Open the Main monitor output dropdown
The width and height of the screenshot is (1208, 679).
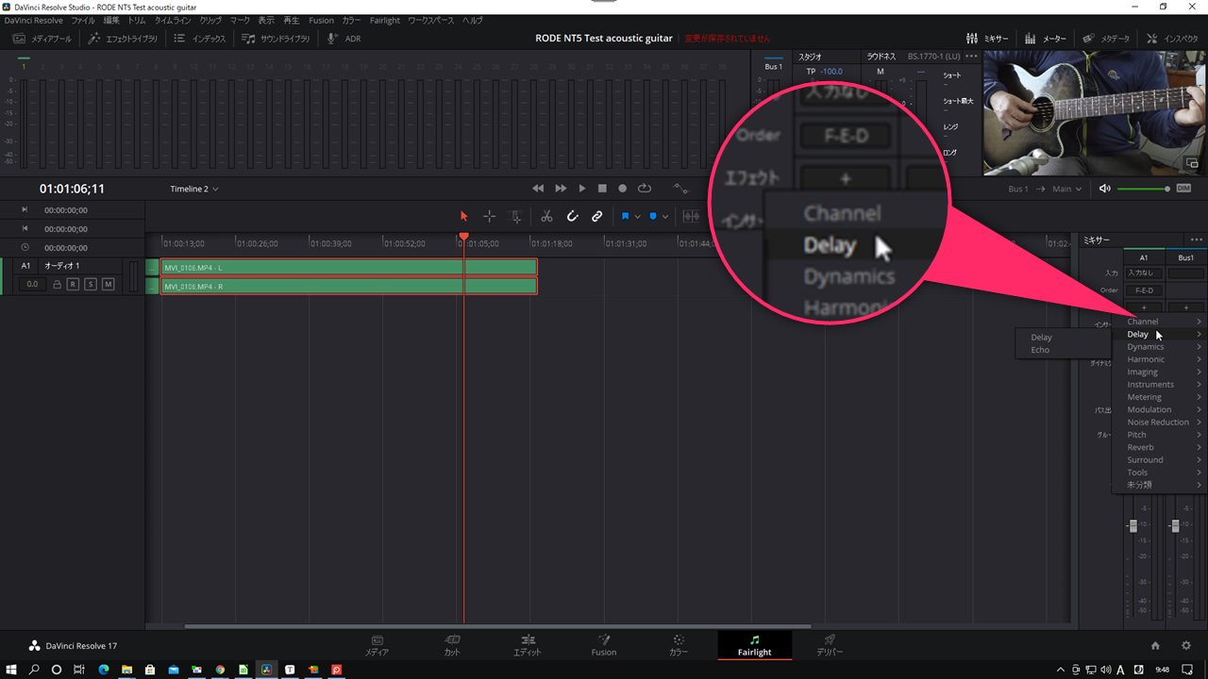(x=1067, y=189)
